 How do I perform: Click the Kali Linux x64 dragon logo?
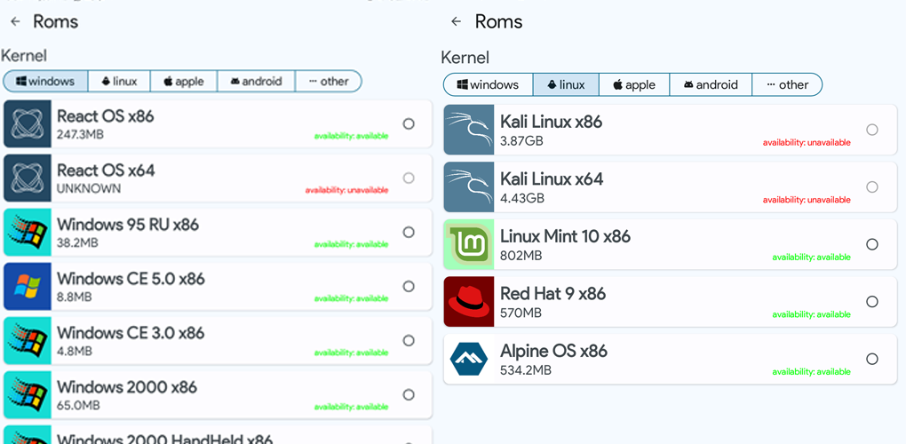(x=469, y=187)
